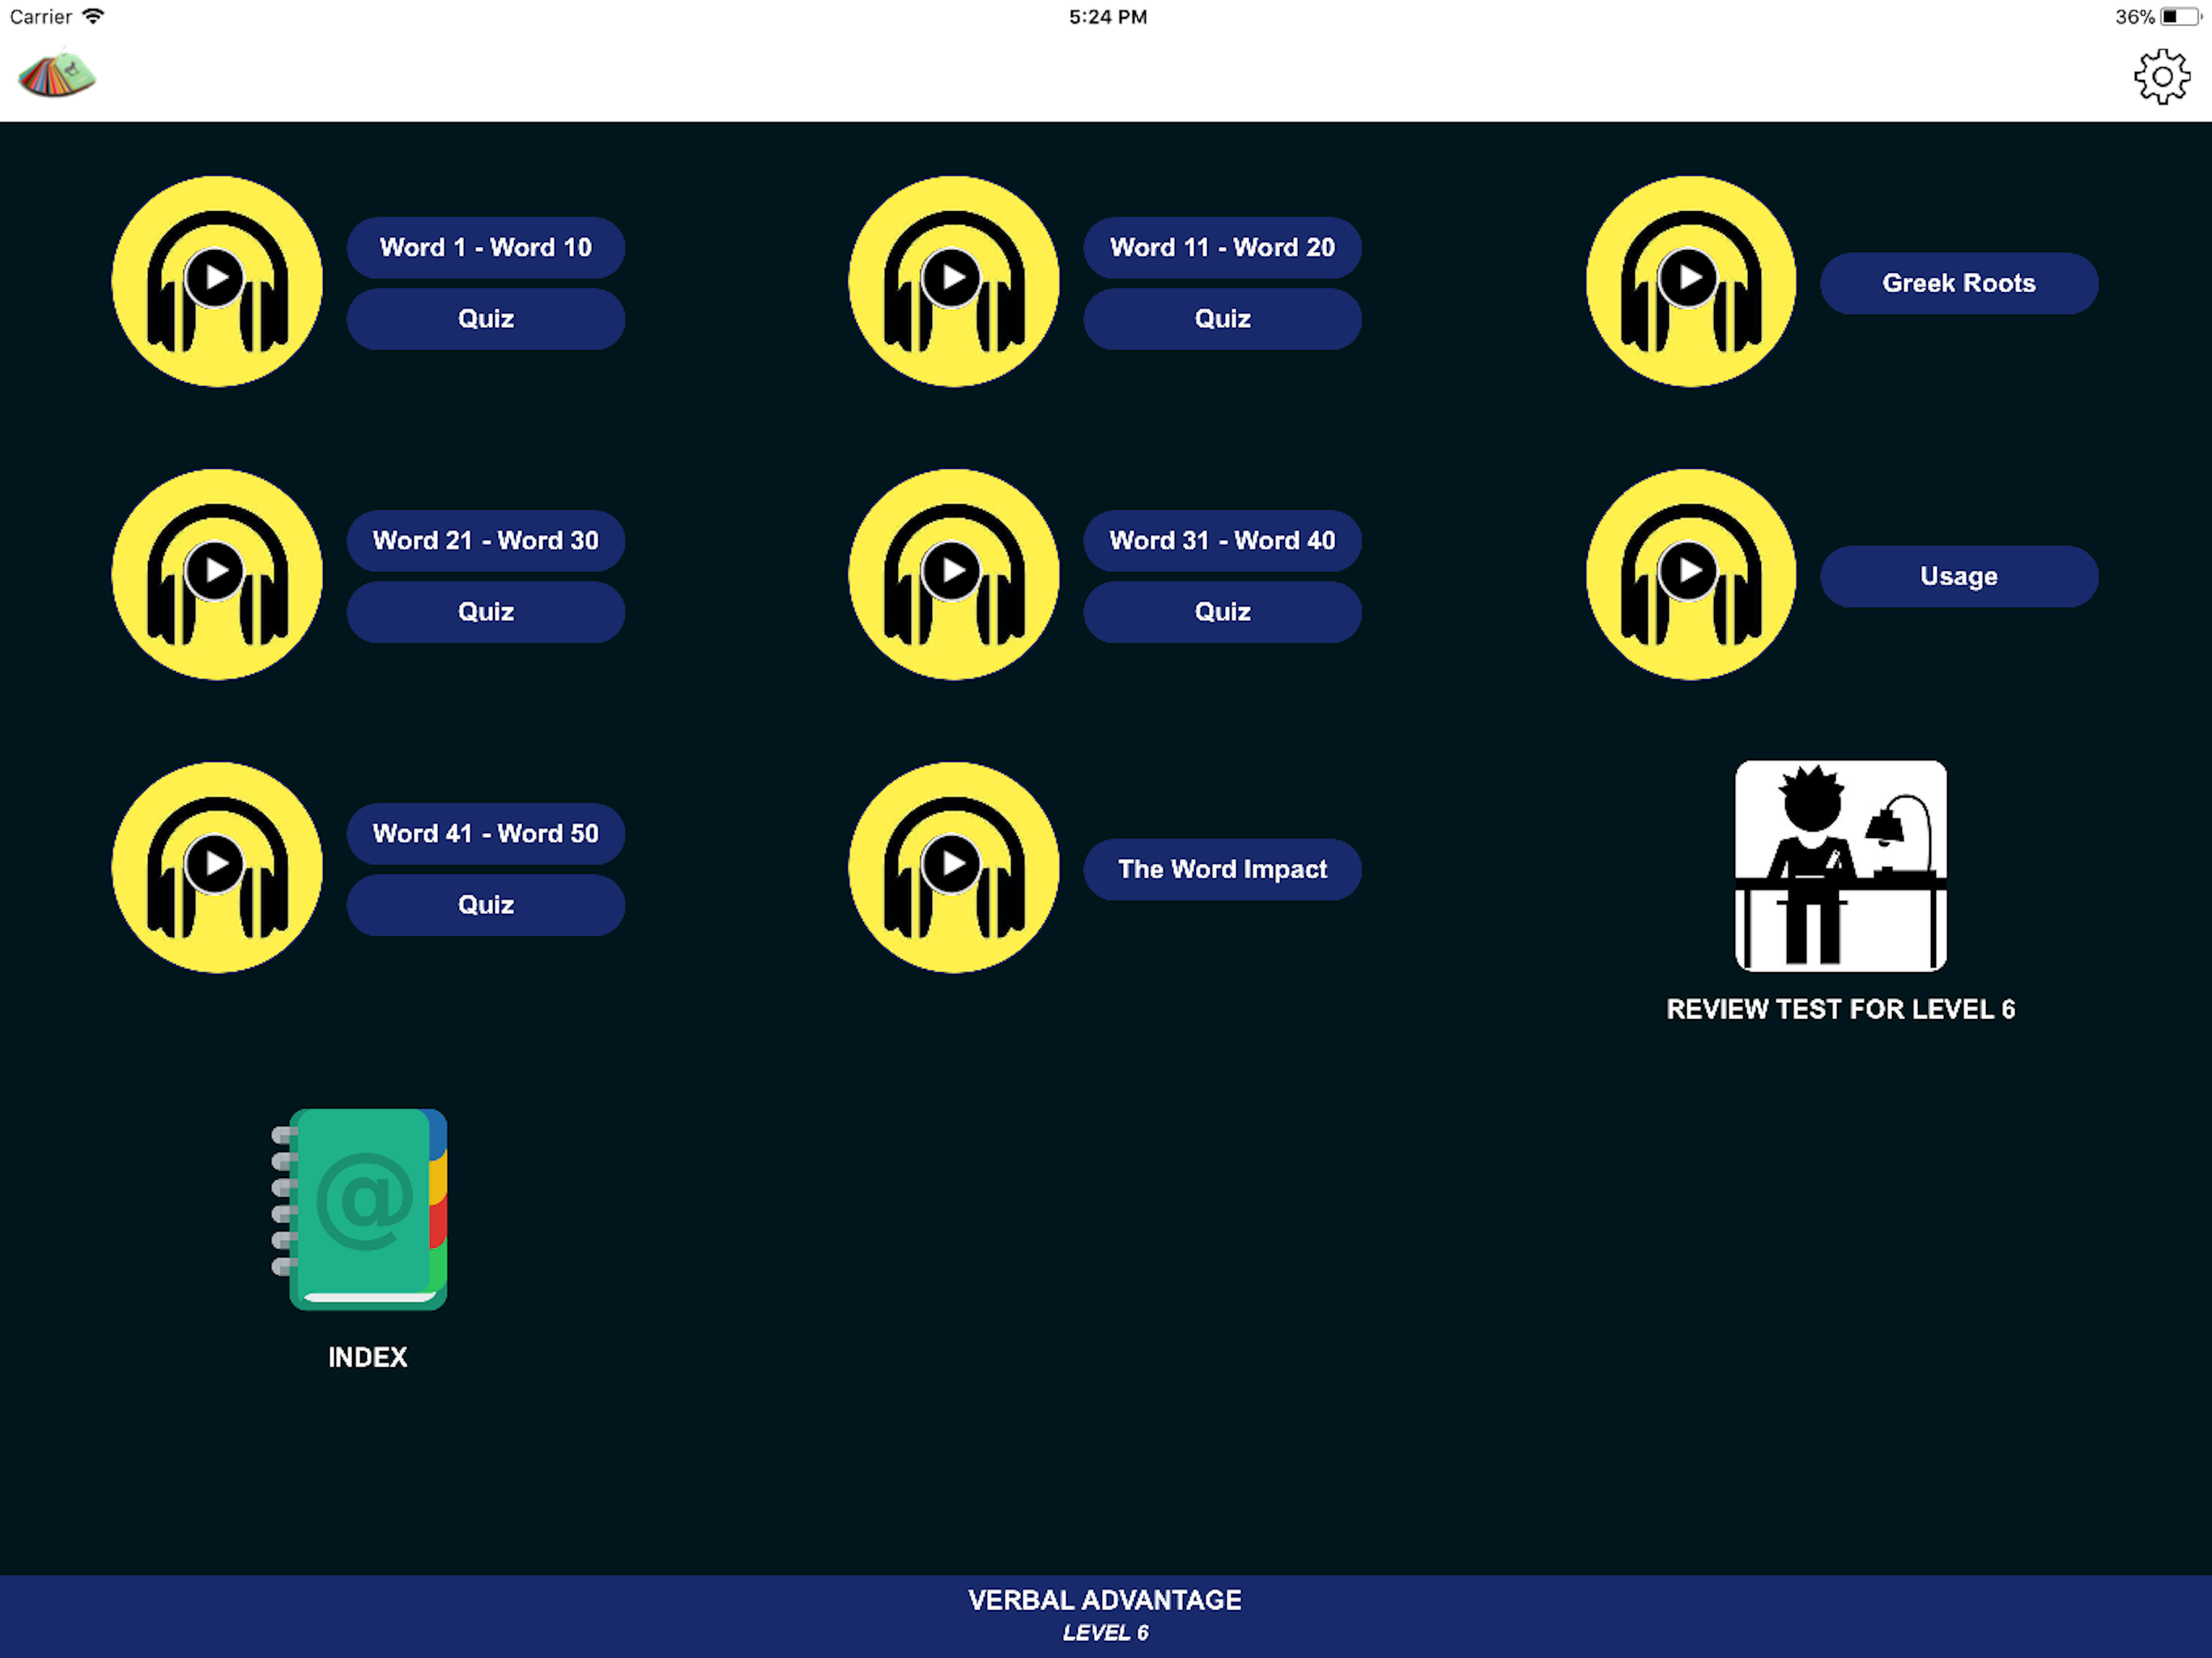Tap the Word 31 - Word 40 button
This screenshot has width=2212, height=1658.
(x=1222, y=540)
